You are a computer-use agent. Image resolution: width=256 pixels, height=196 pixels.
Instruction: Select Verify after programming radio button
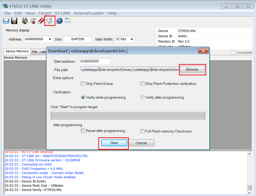[x=142, y=97]
